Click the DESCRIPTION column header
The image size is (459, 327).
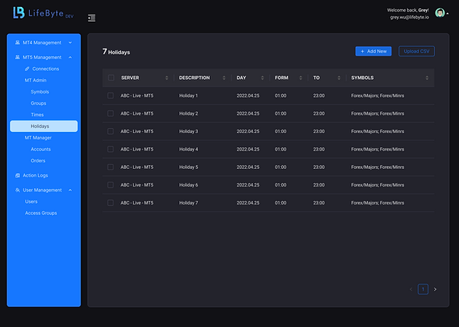coord(194,78)
